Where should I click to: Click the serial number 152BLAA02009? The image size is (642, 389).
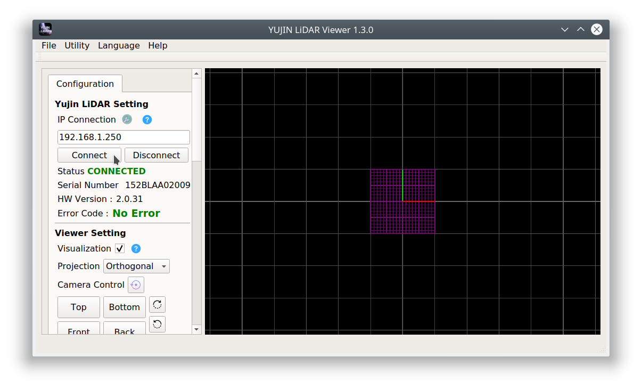(158, 185)
